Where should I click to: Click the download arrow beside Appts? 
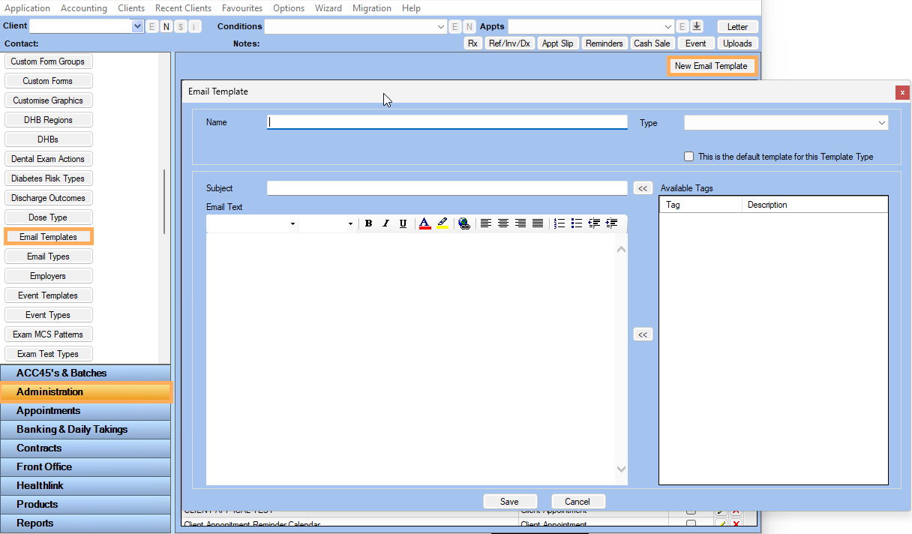696,26
